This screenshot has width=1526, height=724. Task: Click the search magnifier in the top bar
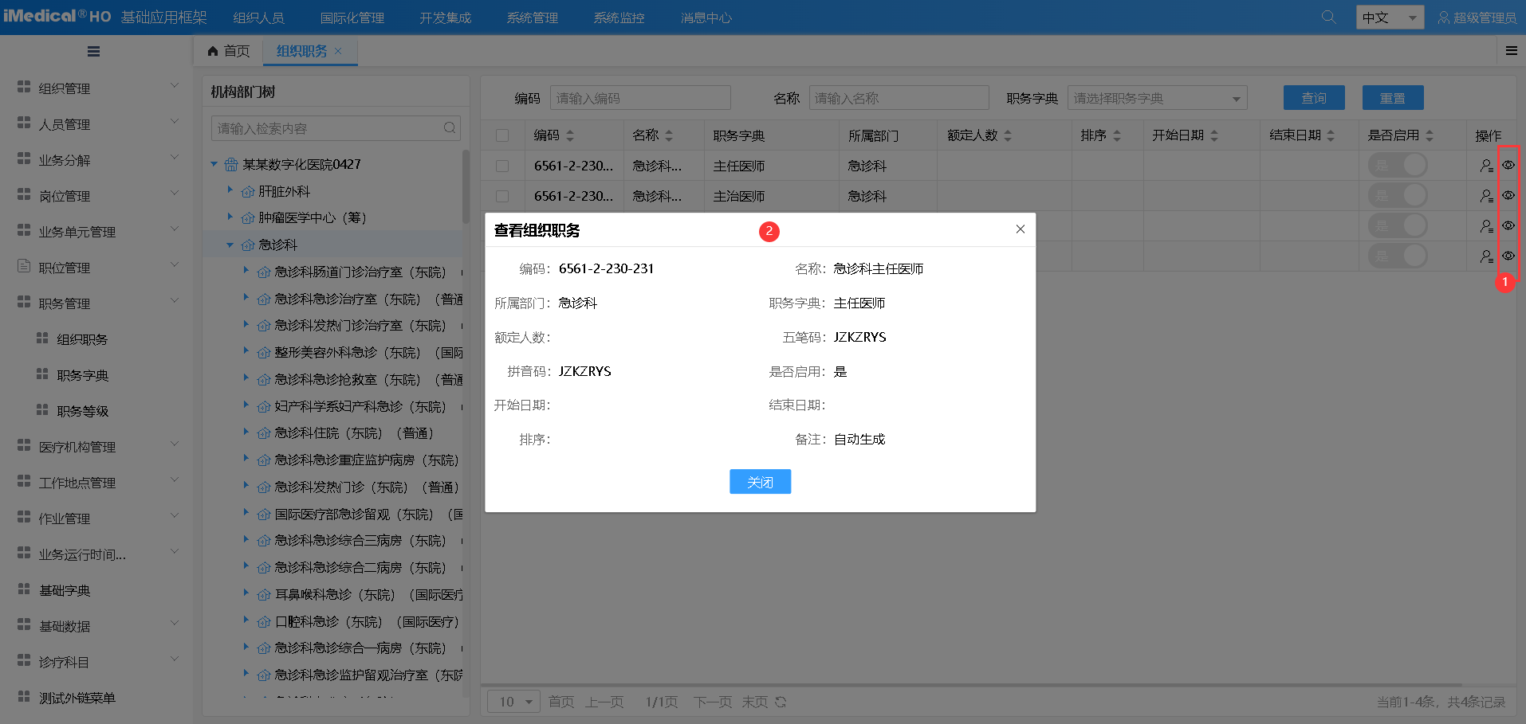click(1328, 17)
